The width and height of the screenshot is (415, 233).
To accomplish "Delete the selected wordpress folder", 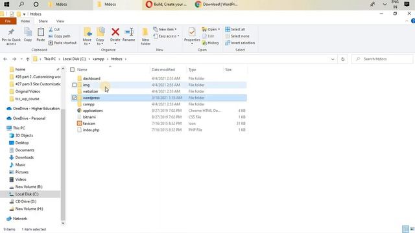I will 115,36.
